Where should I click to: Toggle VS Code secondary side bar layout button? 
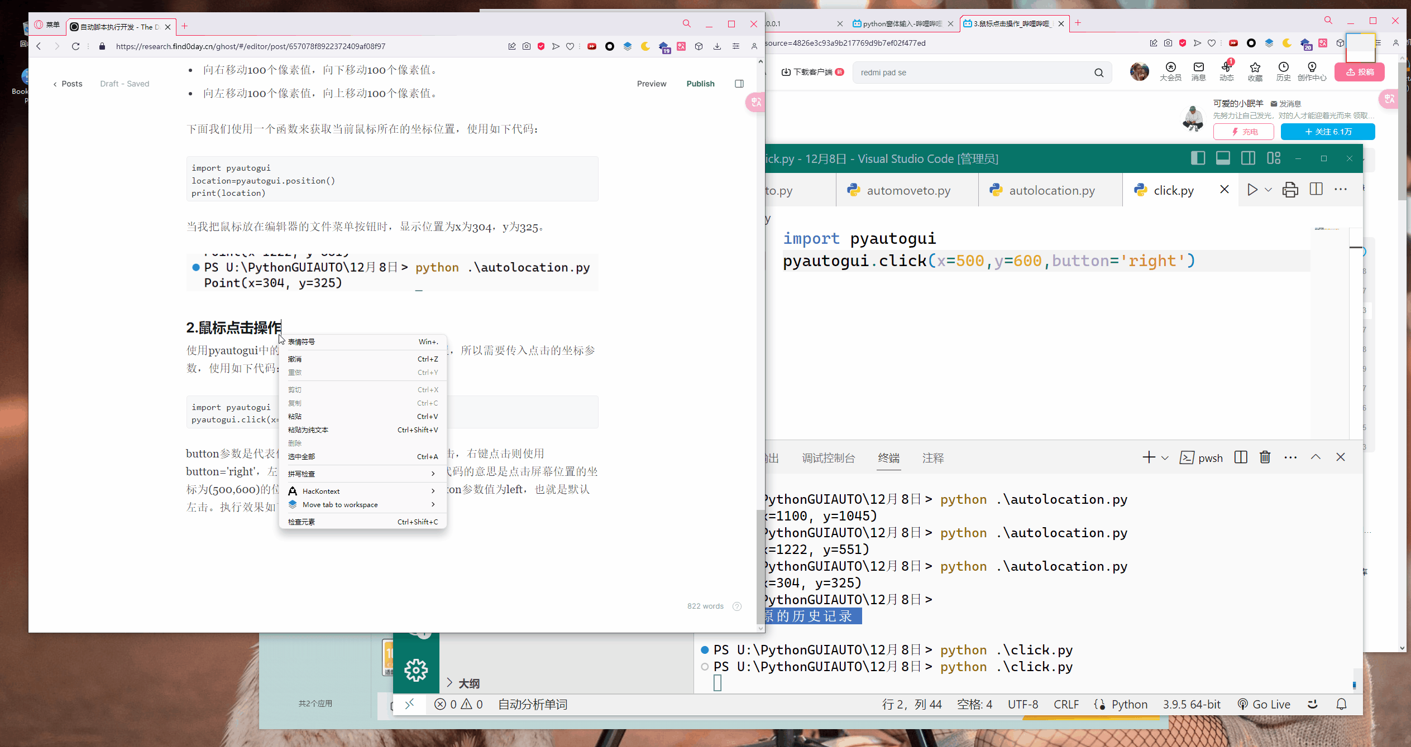[x=1248, y=158]
